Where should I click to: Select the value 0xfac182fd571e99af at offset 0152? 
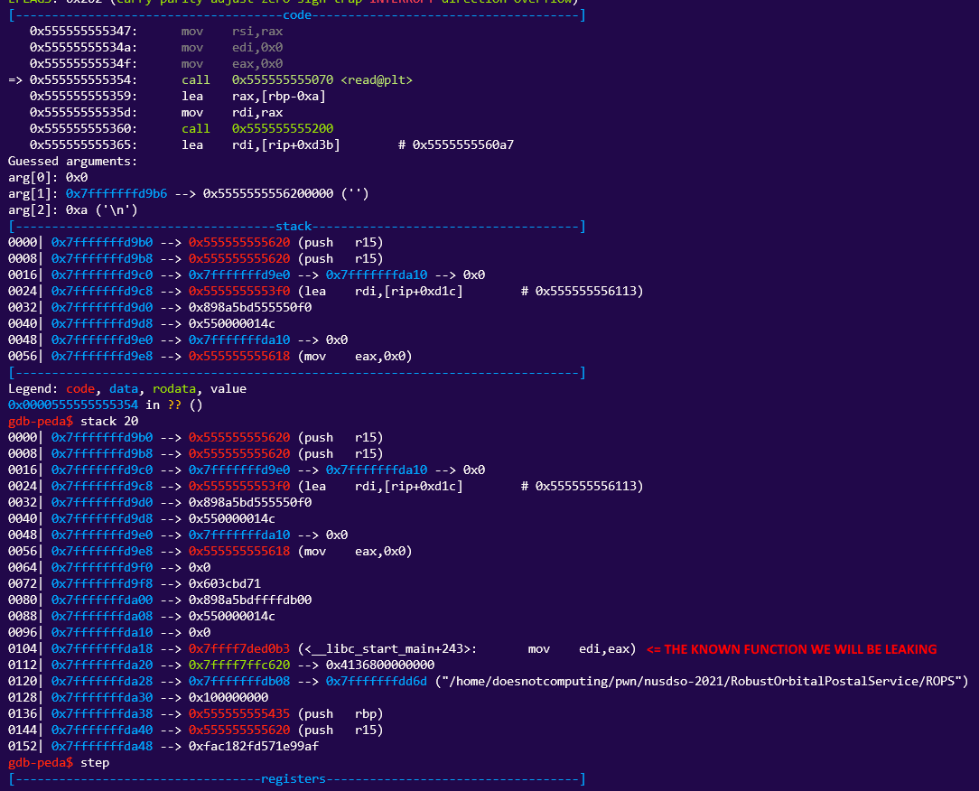coord(254,747)
